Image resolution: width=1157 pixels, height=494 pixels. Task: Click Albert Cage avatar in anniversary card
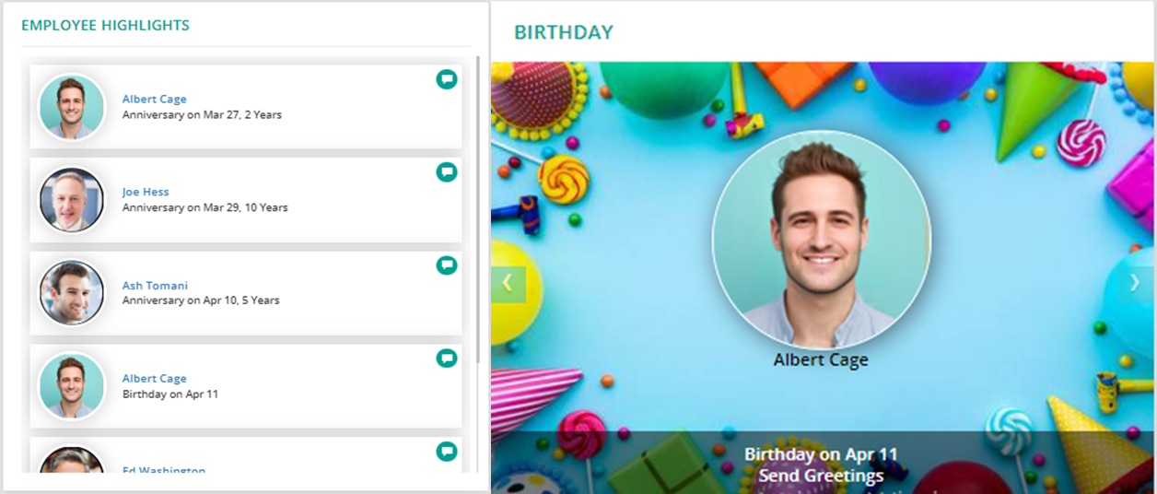[x=72, y=107]
